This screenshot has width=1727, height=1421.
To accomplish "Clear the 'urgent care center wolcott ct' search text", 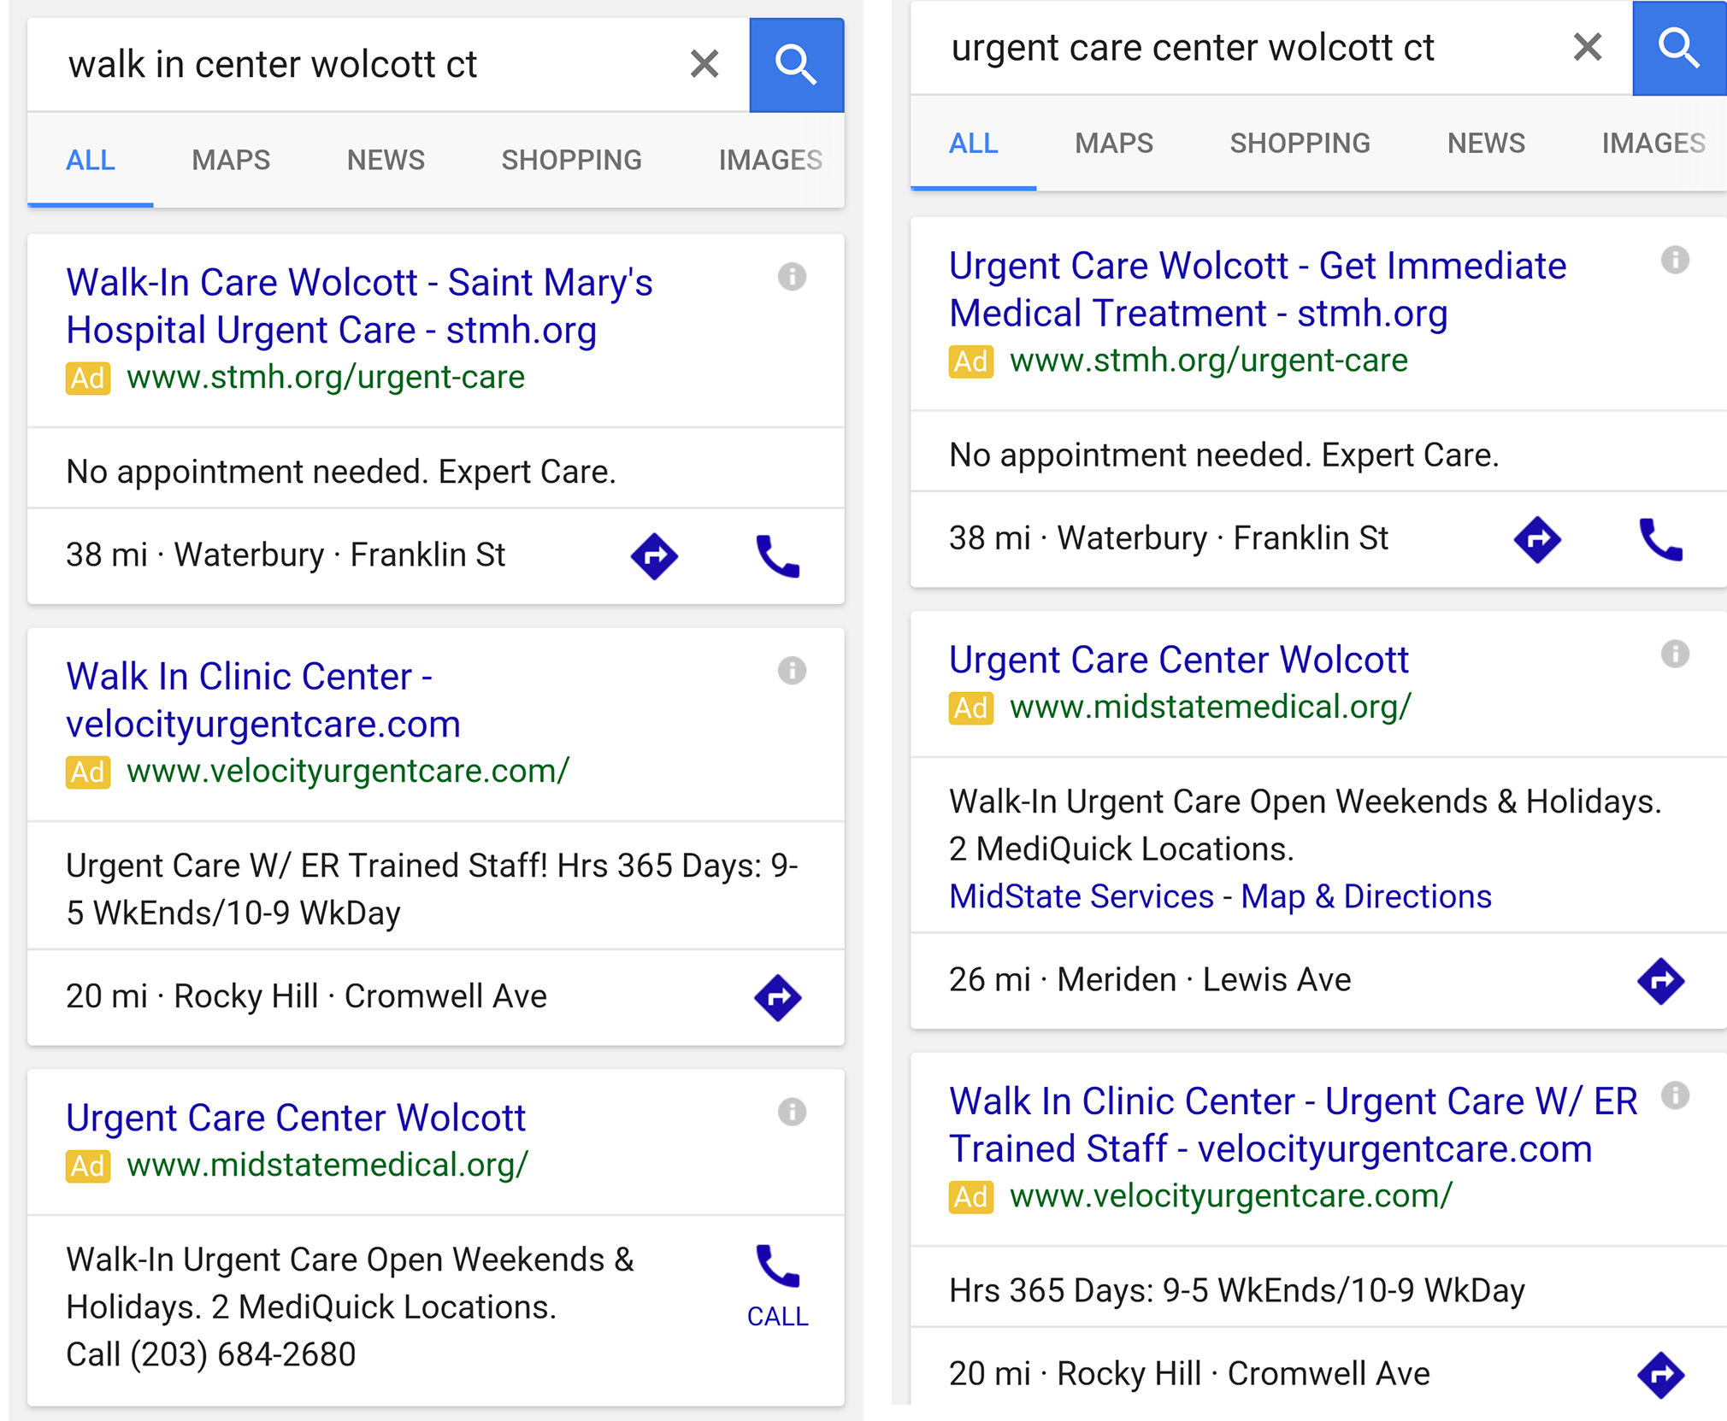I will click(x=1587, y=47).
